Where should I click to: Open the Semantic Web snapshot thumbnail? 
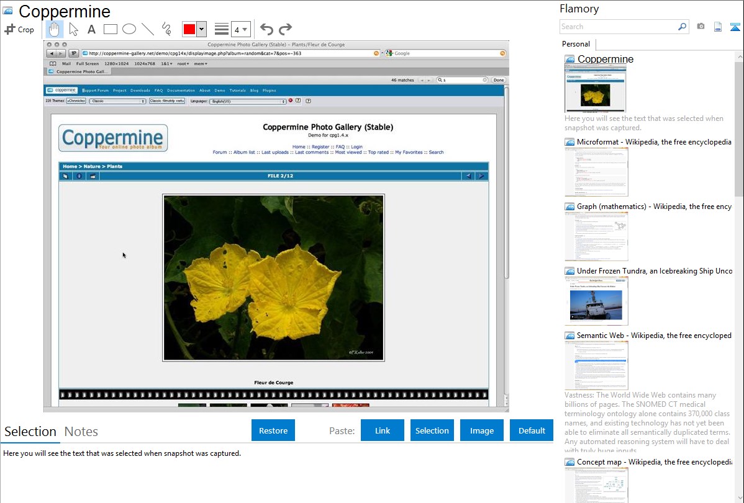point(596,365)
